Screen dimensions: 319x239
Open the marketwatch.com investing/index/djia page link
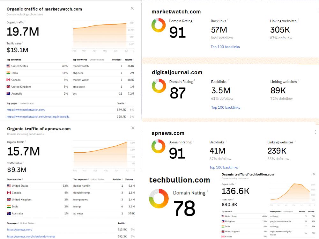point(38,117)
